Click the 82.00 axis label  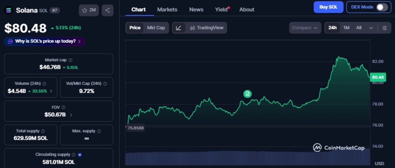pos(378,61)
